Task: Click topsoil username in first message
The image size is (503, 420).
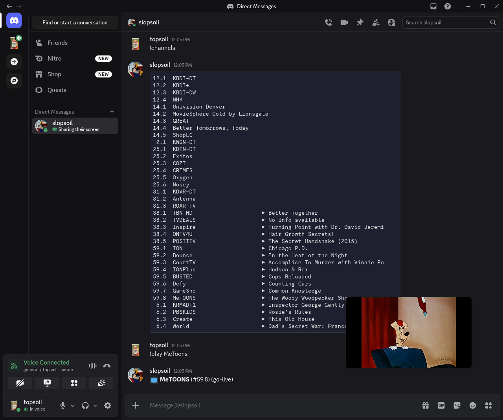Action: point(159,39)
